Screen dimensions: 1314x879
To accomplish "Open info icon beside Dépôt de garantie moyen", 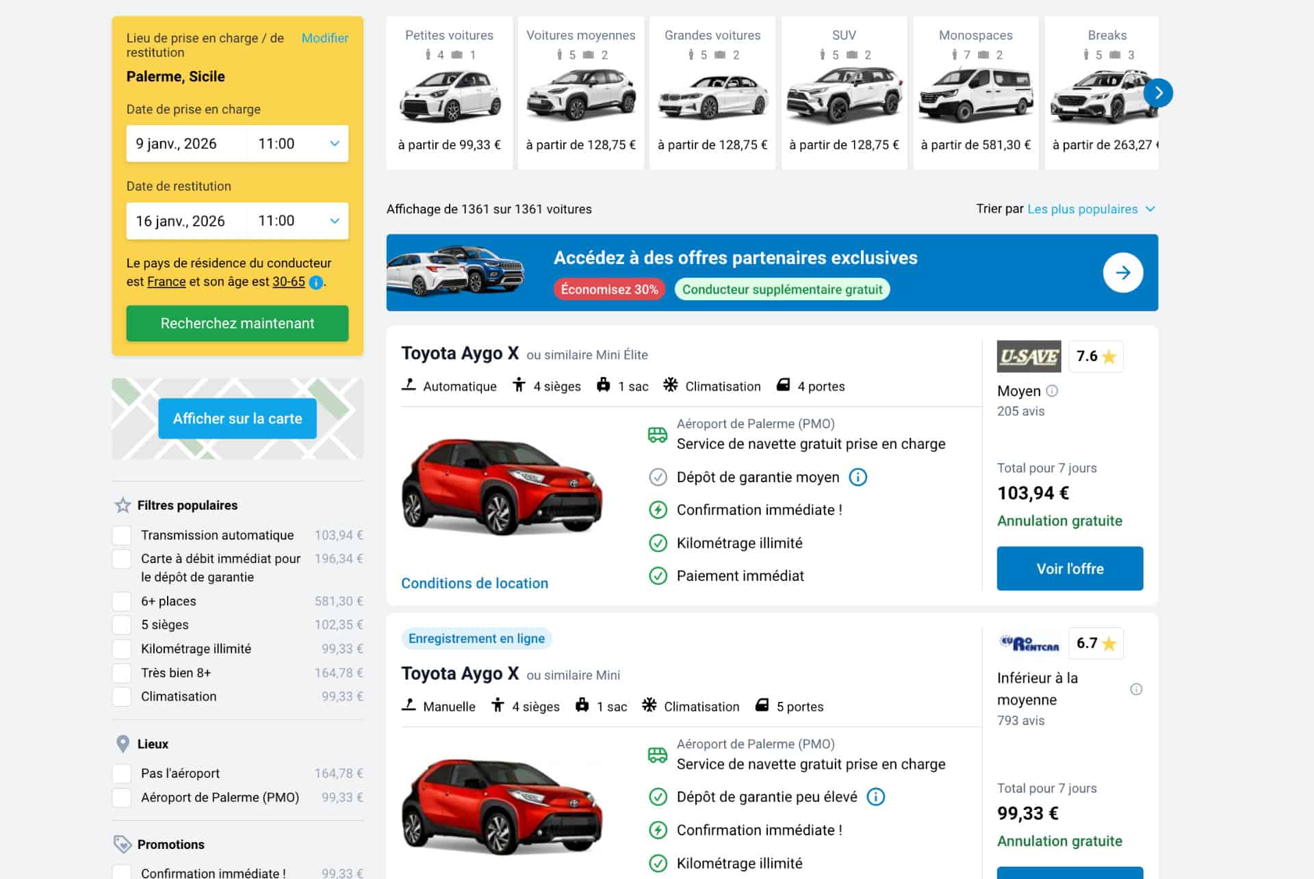I will pos(858,477).
